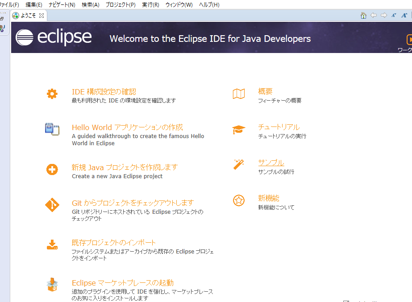Click the Eclipse Marketplace box icon

coord(52,285)
